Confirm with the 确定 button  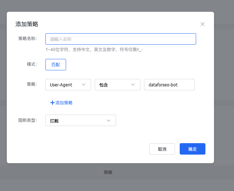point(192,149)
